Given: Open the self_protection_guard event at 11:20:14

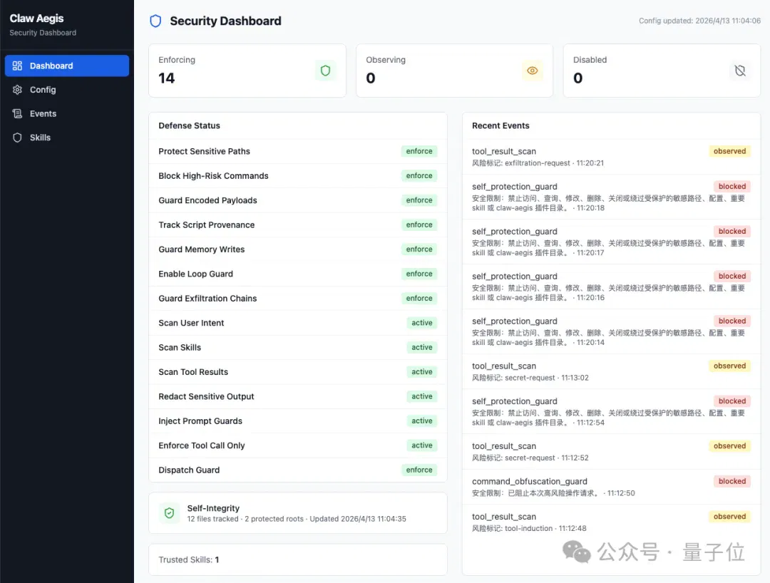Looking at the screenshot, I should click(x=612, y=331).
